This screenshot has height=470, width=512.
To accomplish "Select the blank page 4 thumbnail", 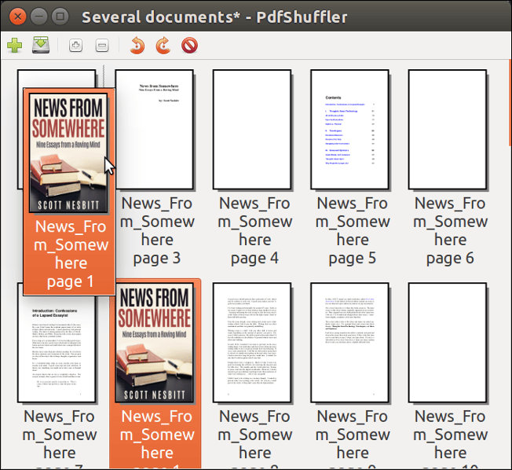I will click(253, 129).
